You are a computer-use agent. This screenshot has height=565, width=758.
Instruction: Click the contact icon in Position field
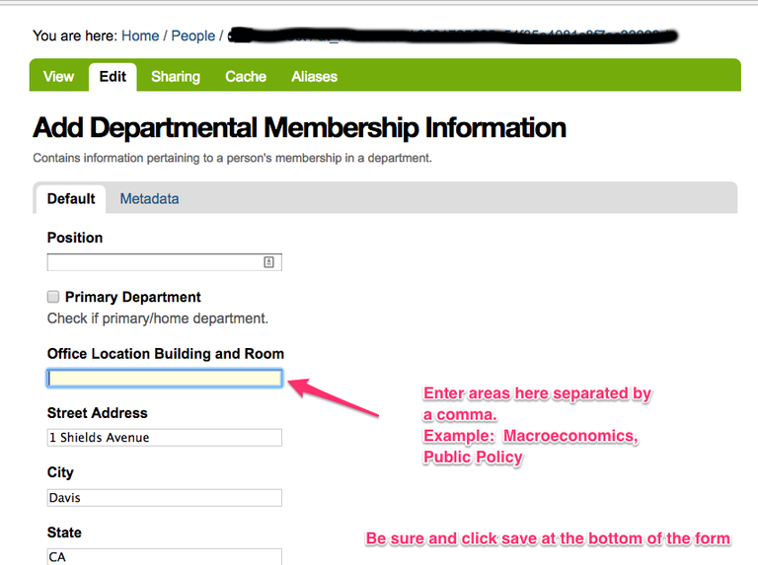tap(268, 262)
